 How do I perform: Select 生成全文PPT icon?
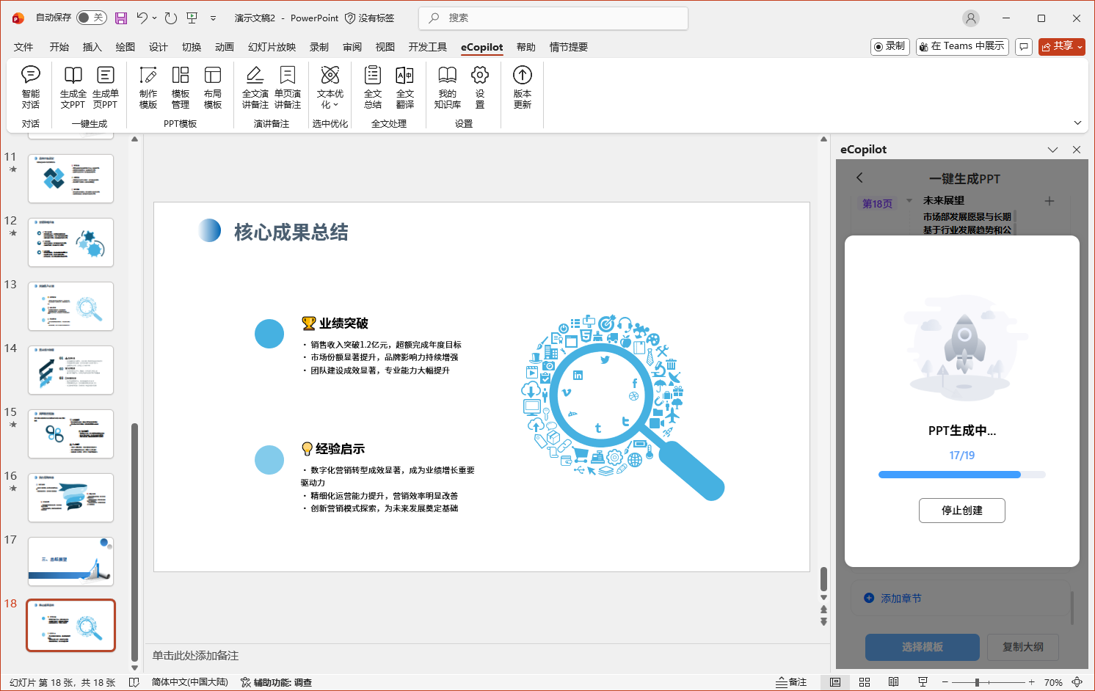coord(73,88)
